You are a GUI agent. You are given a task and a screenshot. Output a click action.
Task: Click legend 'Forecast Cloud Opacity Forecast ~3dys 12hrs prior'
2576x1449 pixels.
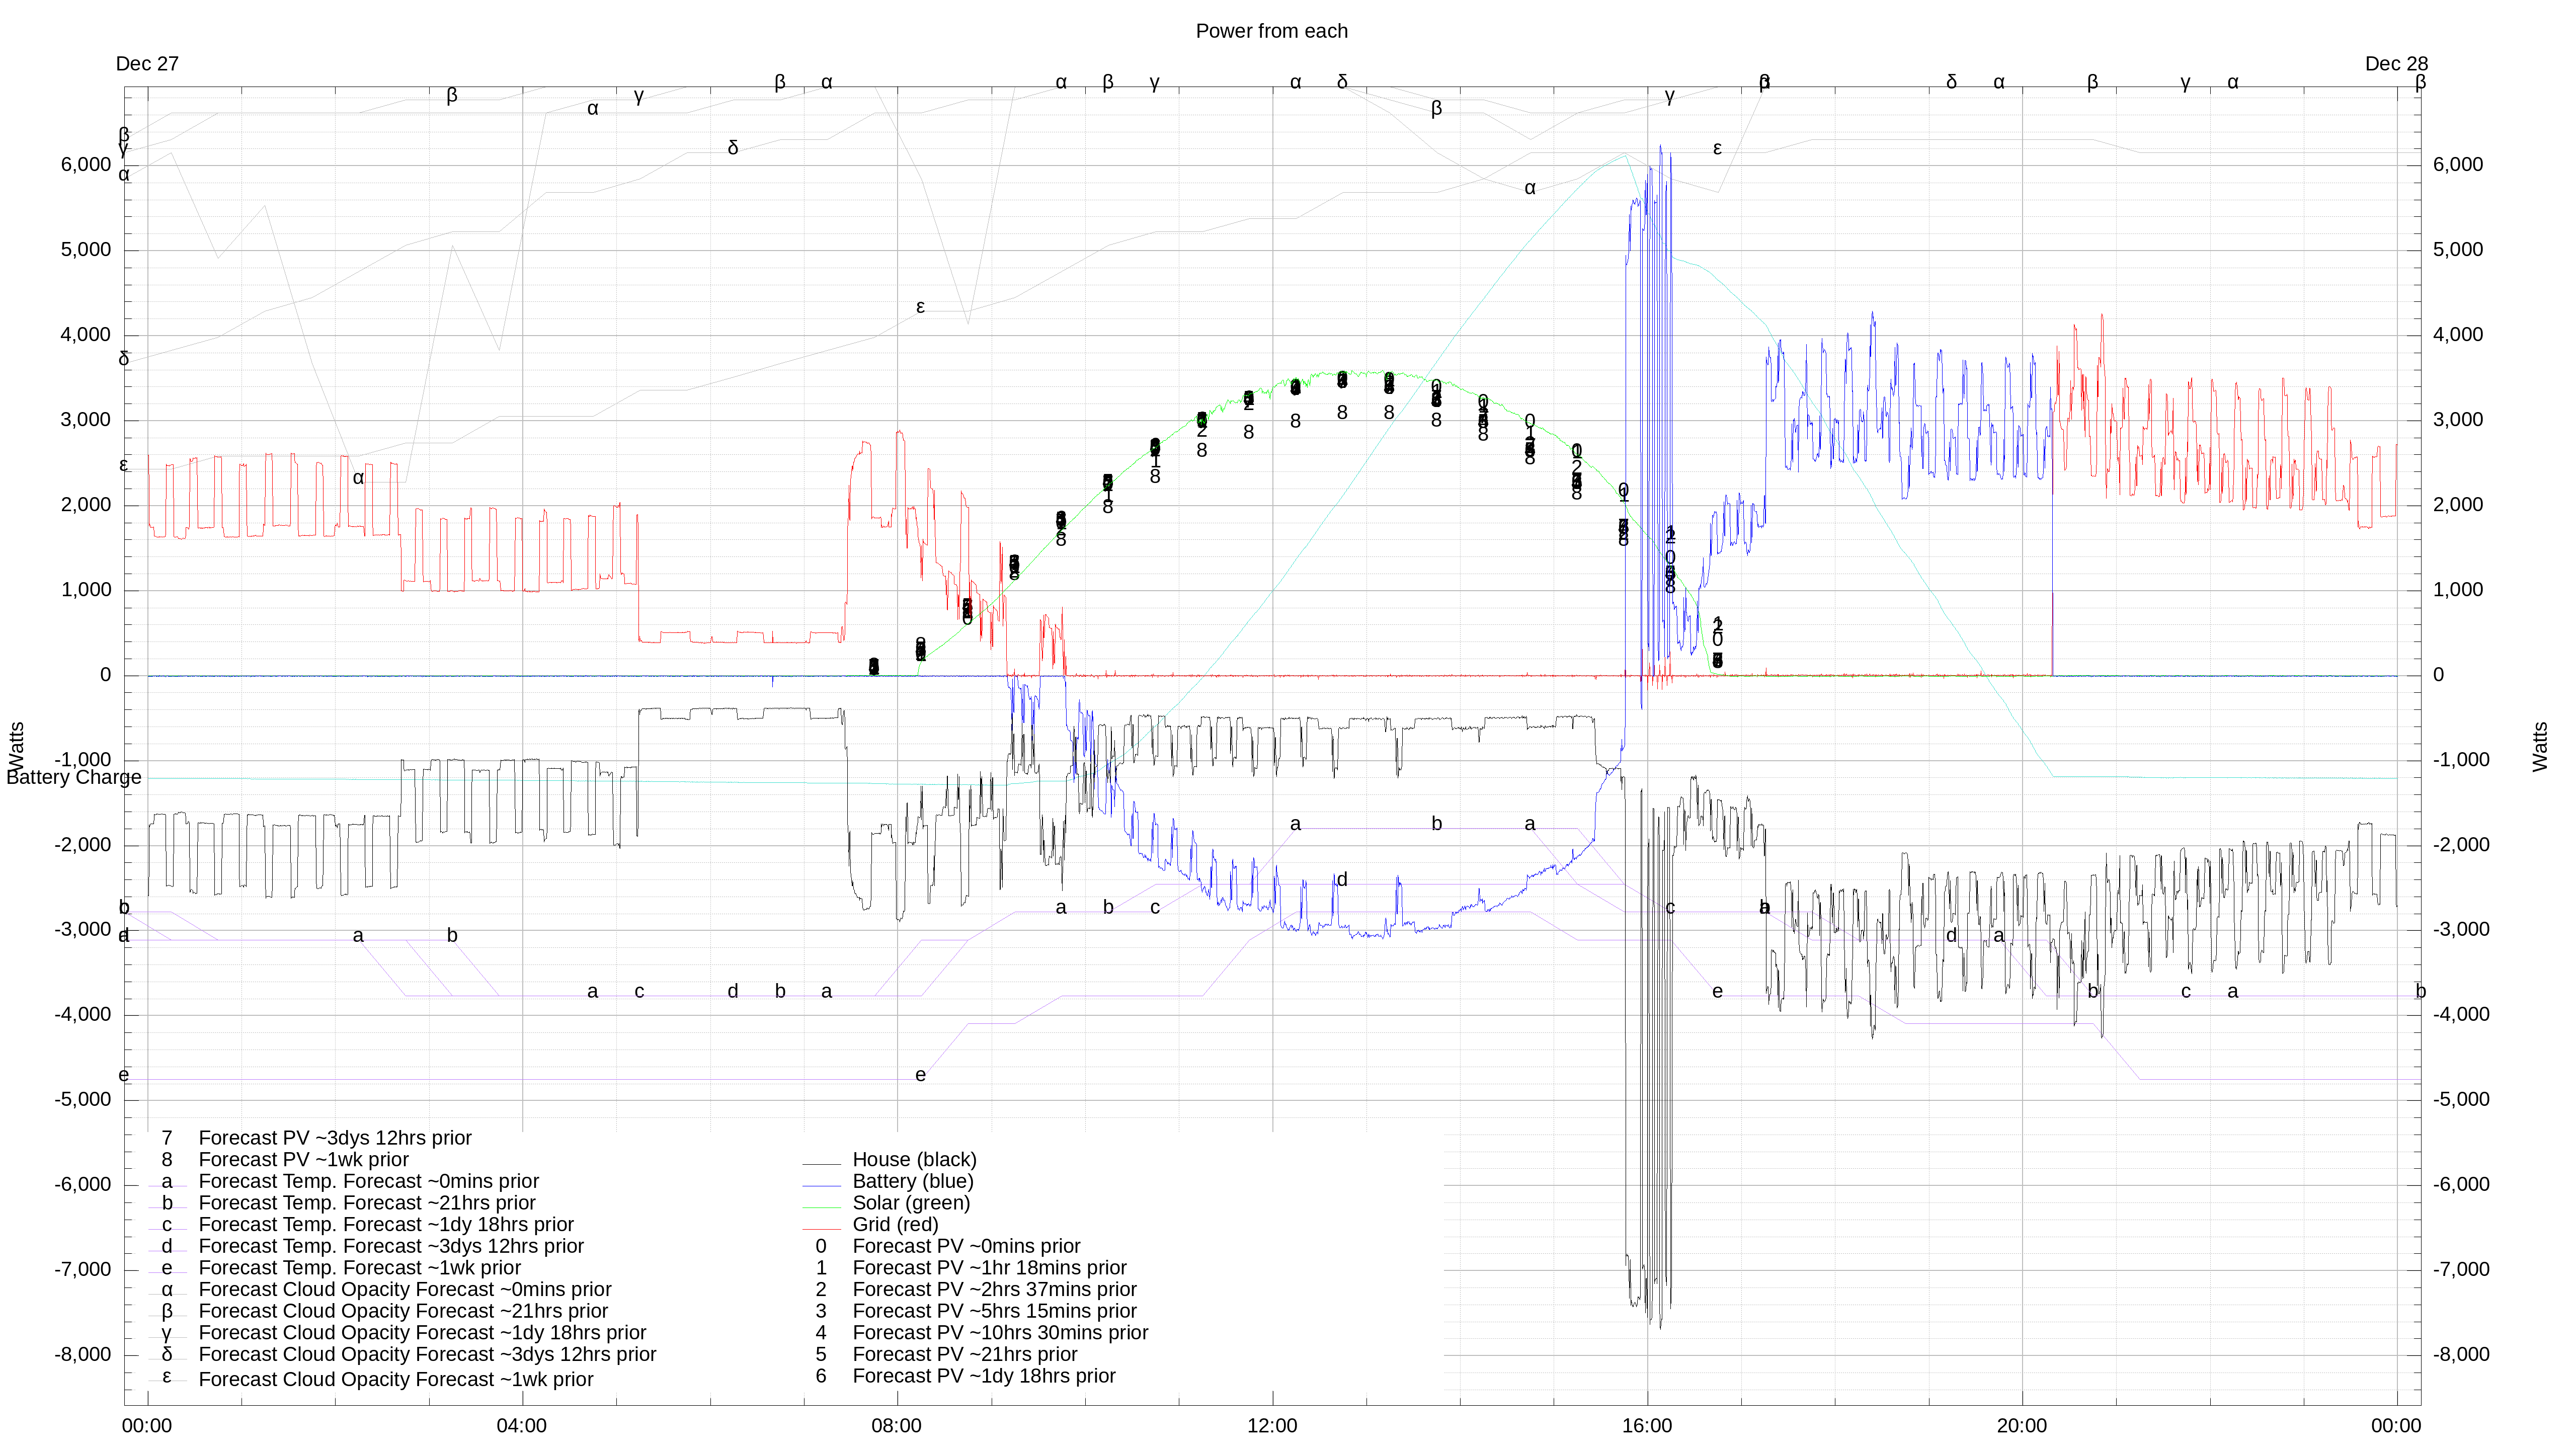coord(402,1355)
